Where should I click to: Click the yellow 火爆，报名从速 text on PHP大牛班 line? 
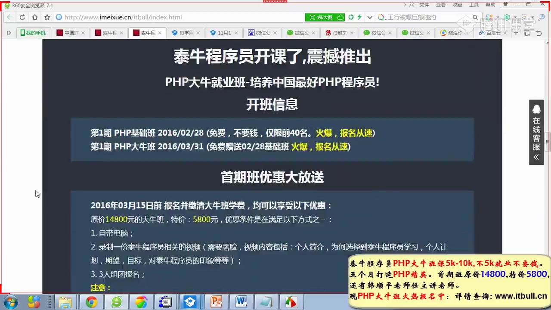[x=319, y=147]
